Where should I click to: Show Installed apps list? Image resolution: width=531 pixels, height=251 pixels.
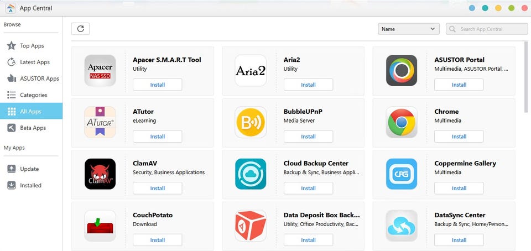point(30,185)
